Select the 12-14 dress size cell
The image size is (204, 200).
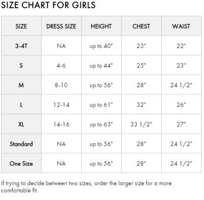(x=61, y=105)
